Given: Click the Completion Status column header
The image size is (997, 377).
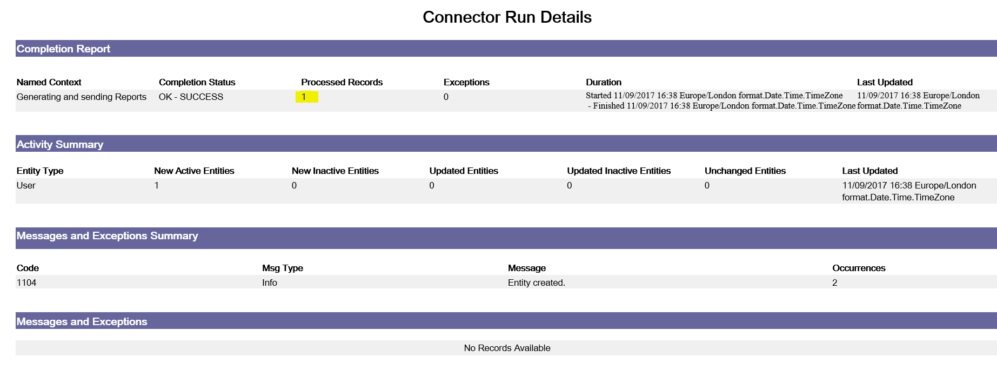Looking at the screenshot, I should pyautogui.click(x=197, y=82).
